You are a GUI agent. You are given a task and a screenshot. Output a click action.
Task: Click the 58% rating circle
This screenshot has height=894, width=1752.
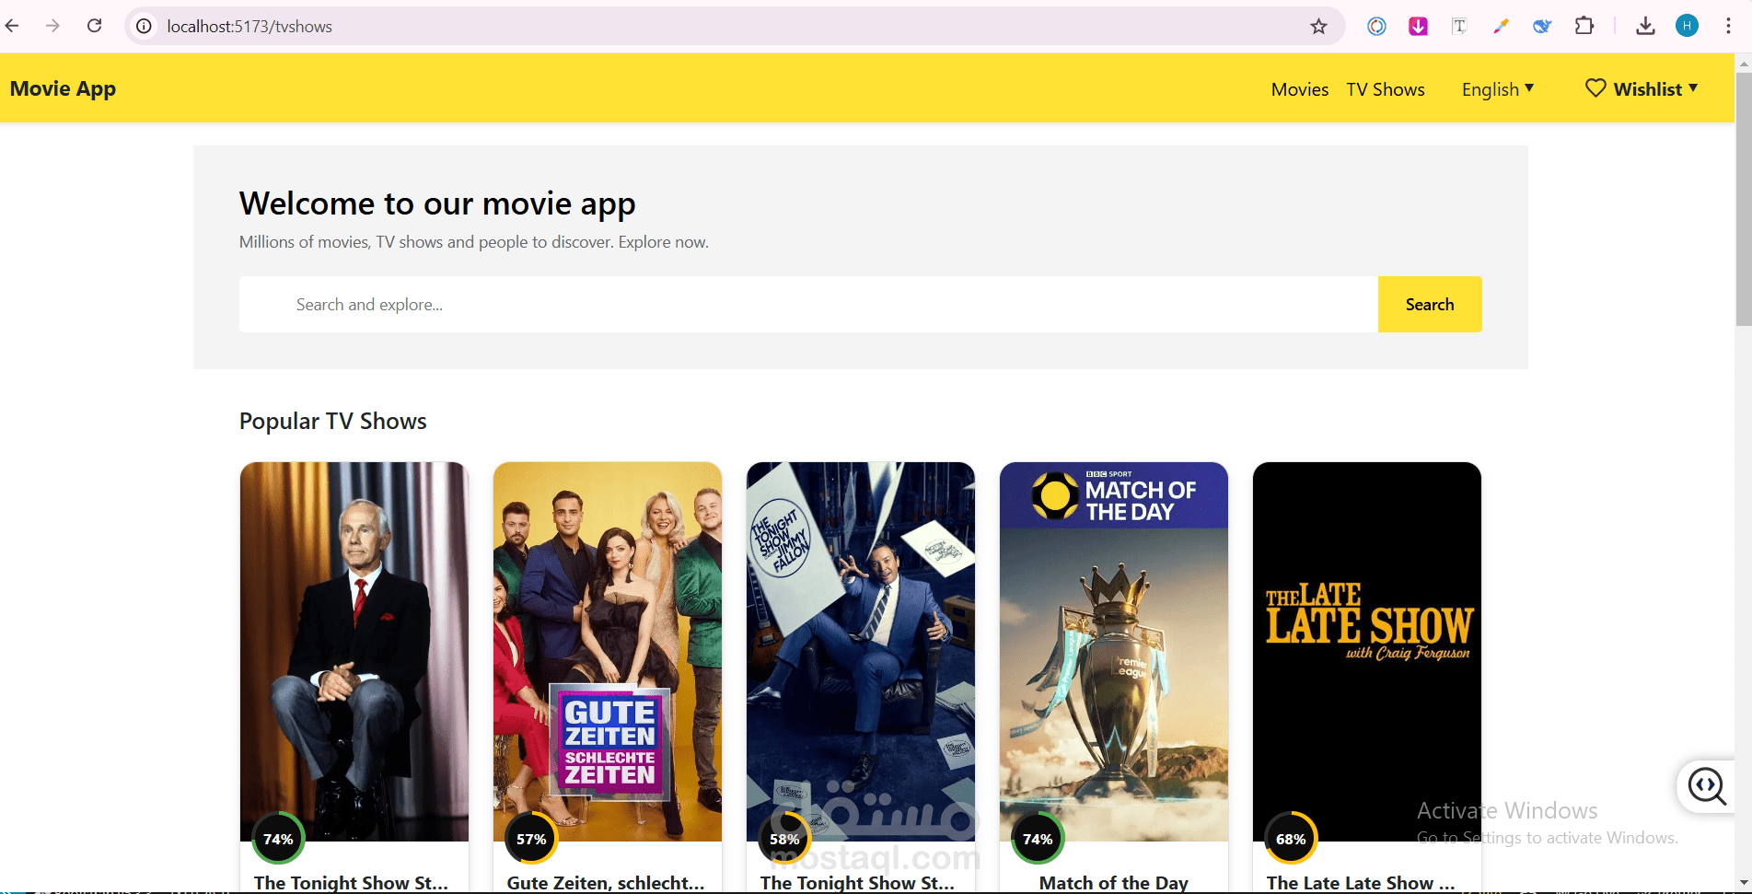click(784, 839)
